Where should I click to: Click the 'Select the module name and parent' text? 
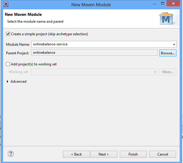point(35,21)
